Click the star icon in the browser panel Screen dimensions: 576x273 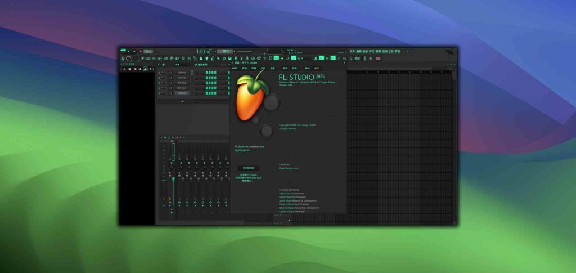coord(150,69)
